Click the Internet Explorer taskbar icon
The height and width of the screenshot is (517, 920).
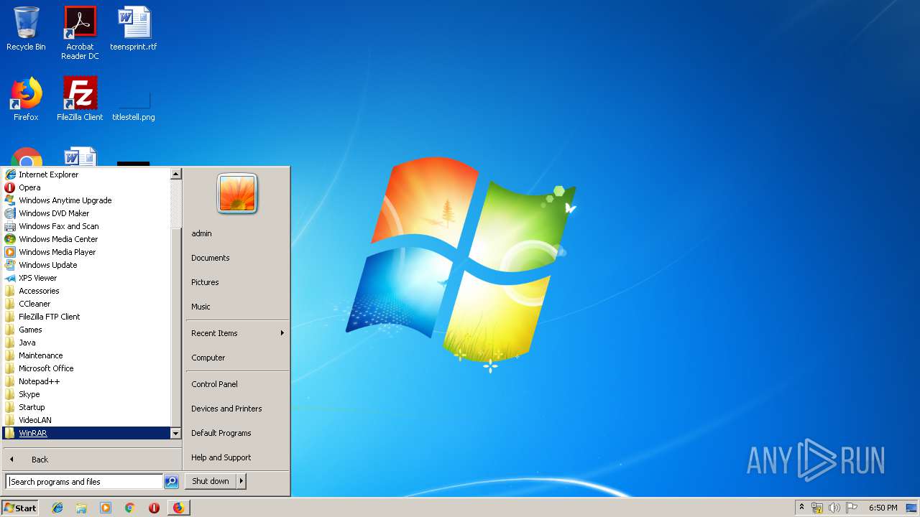click(x=57, y=508)
